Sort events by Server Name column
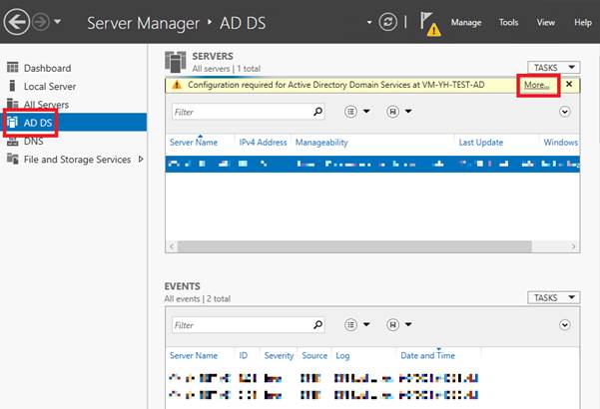The height and width of the screenshot is (409, 600). 194,355
